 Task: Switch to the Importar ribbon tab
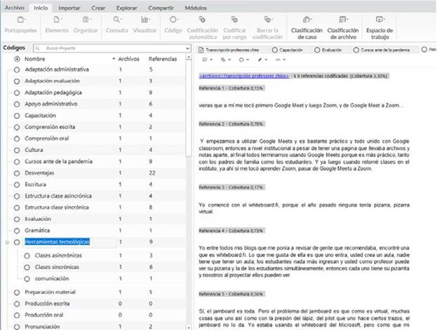click(x=69, y=6)
